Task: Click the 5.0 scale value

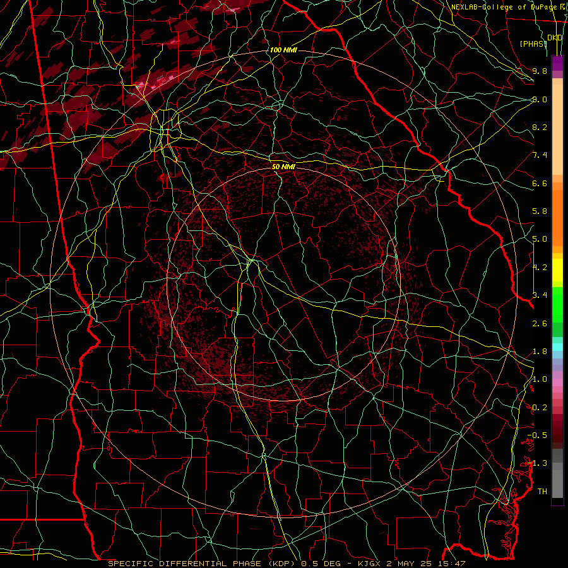Action: [540, 239]
